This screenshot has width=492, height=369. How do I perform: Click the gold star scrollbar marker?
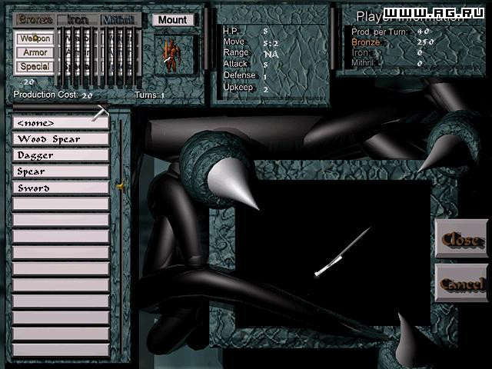click(121, 186)
